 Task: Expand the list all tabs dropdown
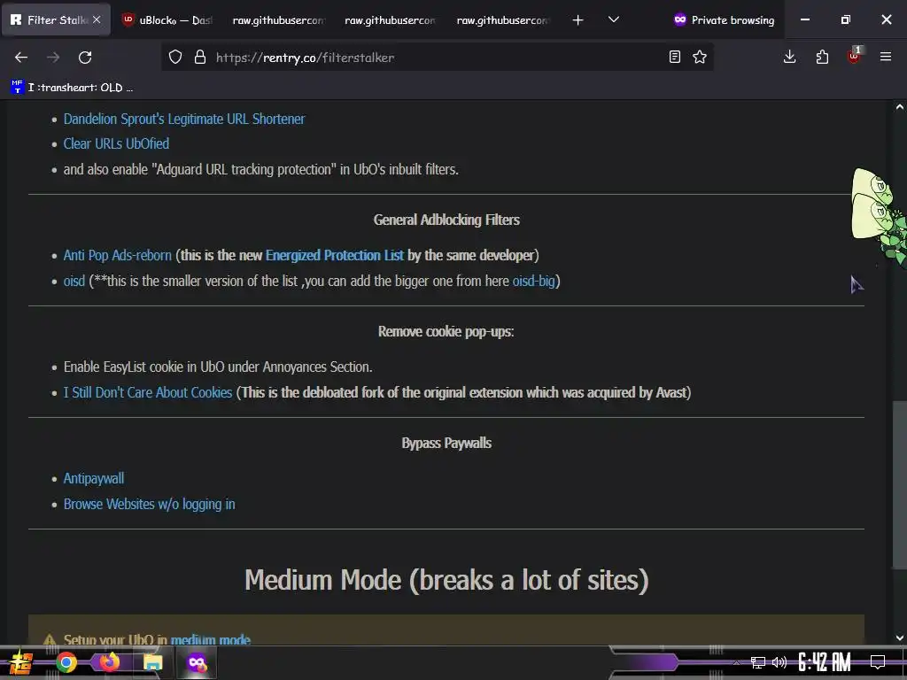point(614,20)
